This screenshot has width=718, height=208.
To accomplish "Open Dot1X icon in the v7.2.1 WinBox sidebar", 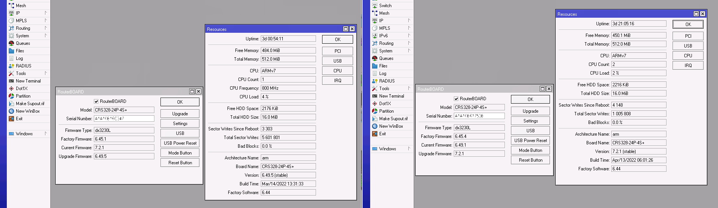I will 375,104.
